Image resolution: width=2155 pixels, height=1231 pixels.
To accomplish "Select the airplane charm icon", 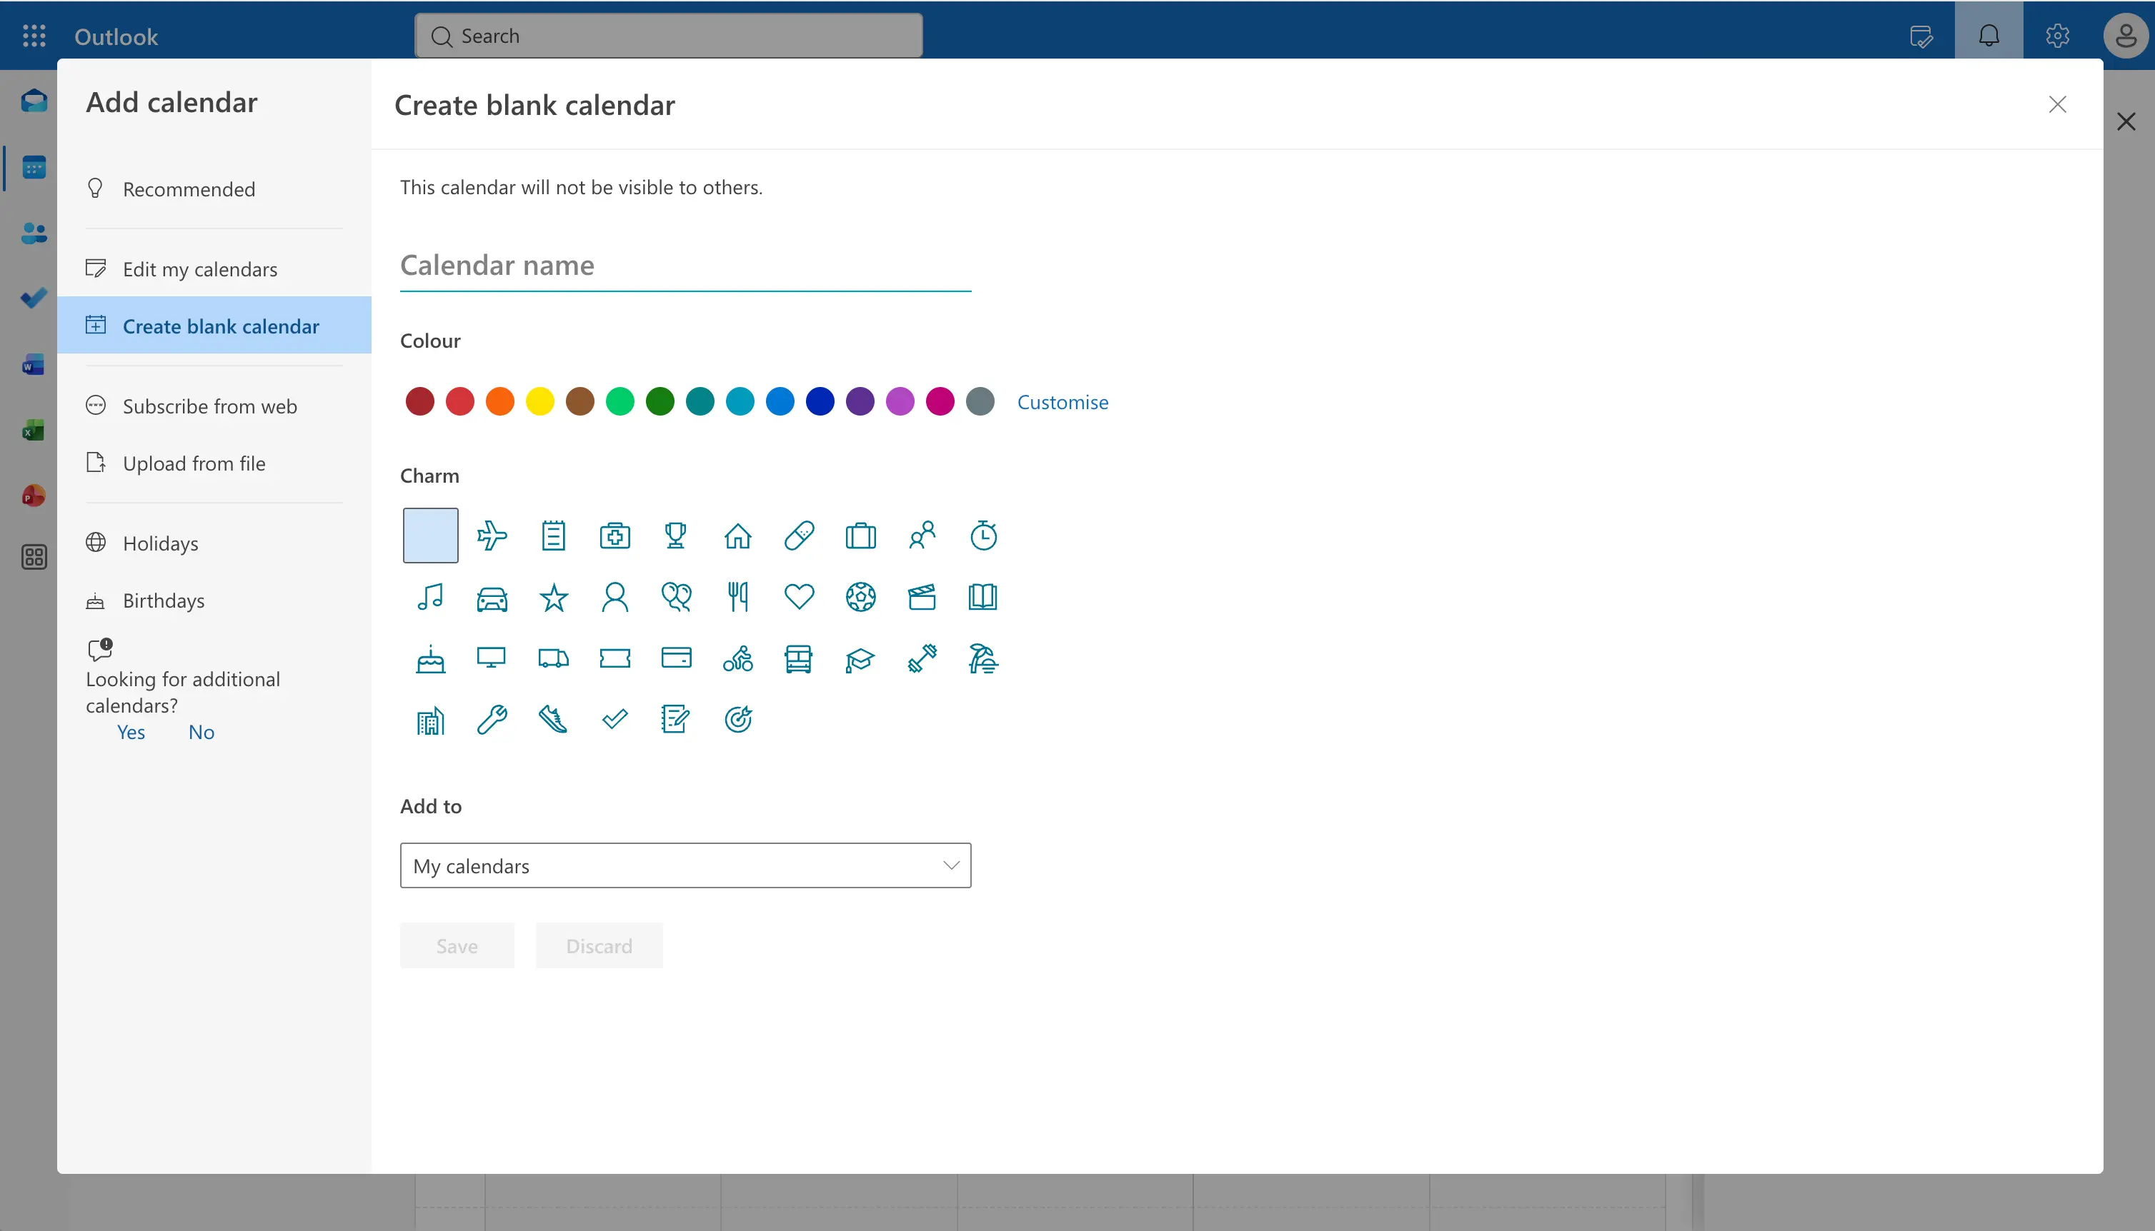I will tap(492, 536).
